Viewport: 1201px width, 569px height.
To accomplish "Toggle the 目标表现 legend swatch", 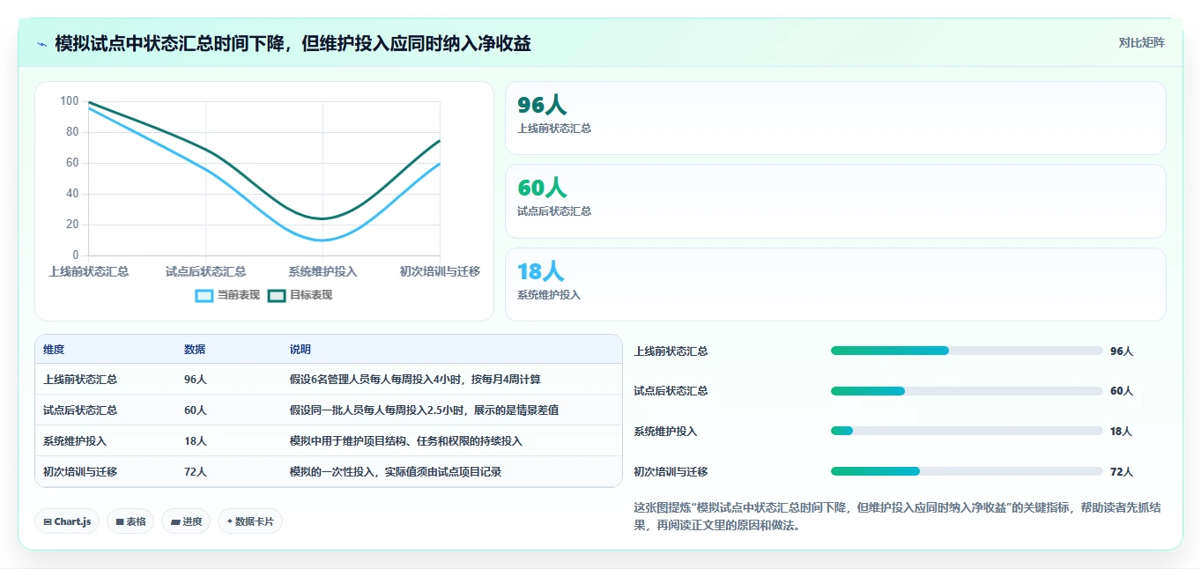I will click(277, 295).
